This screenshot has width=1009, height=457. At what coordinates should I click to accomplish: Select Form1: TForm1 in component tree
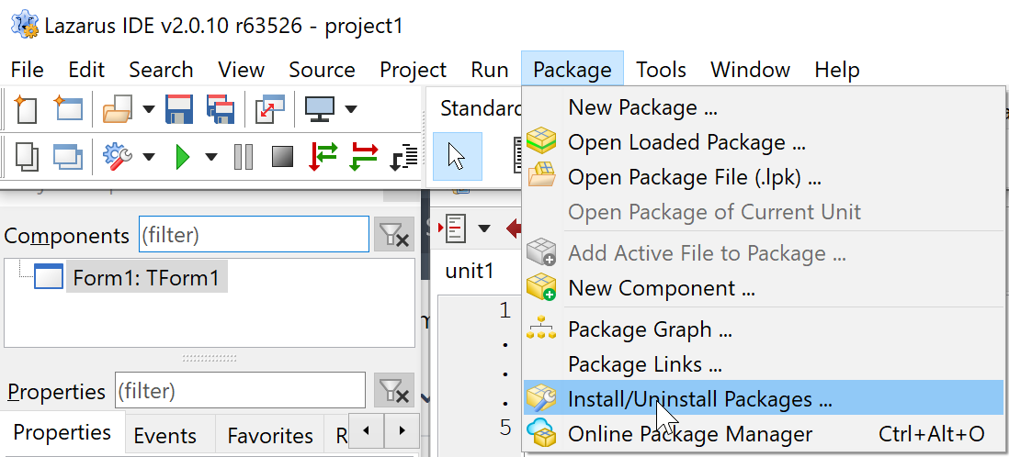[x=146, y=278]
